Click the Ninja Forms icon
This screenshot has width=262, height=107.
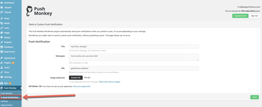coord(2,52)
